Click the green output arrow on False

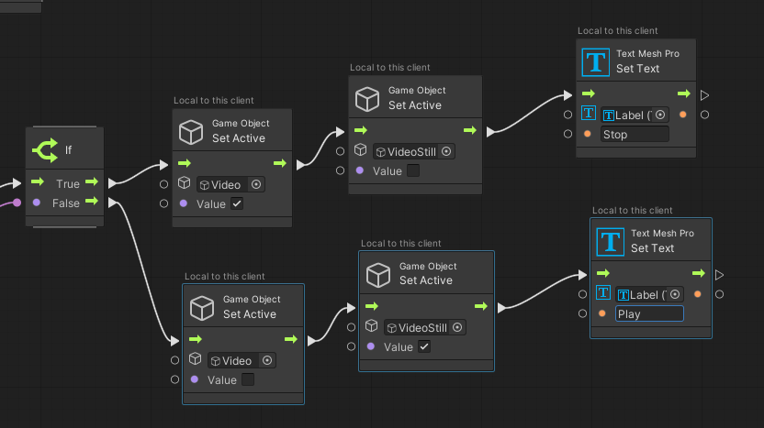click(x=92, y=201)
